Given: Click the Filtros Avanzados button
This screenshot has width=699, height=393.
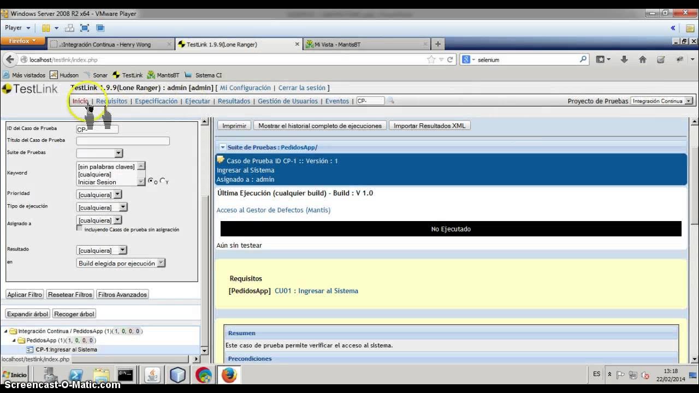Looking at the screenshot, I should pyautogui.click(x=122, y=294).
